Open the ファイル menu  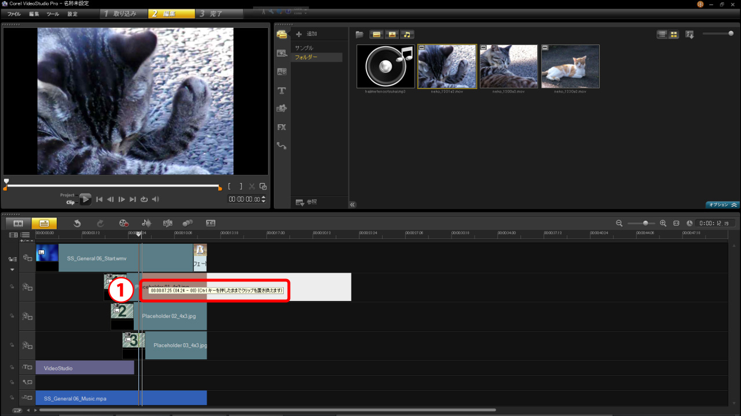point(14,13)
